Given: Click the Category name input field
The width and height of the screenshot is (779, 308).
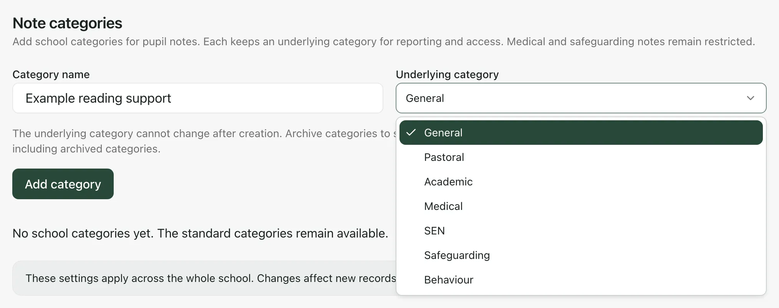Looking at the screenshot, I should (x=197, y=98).
